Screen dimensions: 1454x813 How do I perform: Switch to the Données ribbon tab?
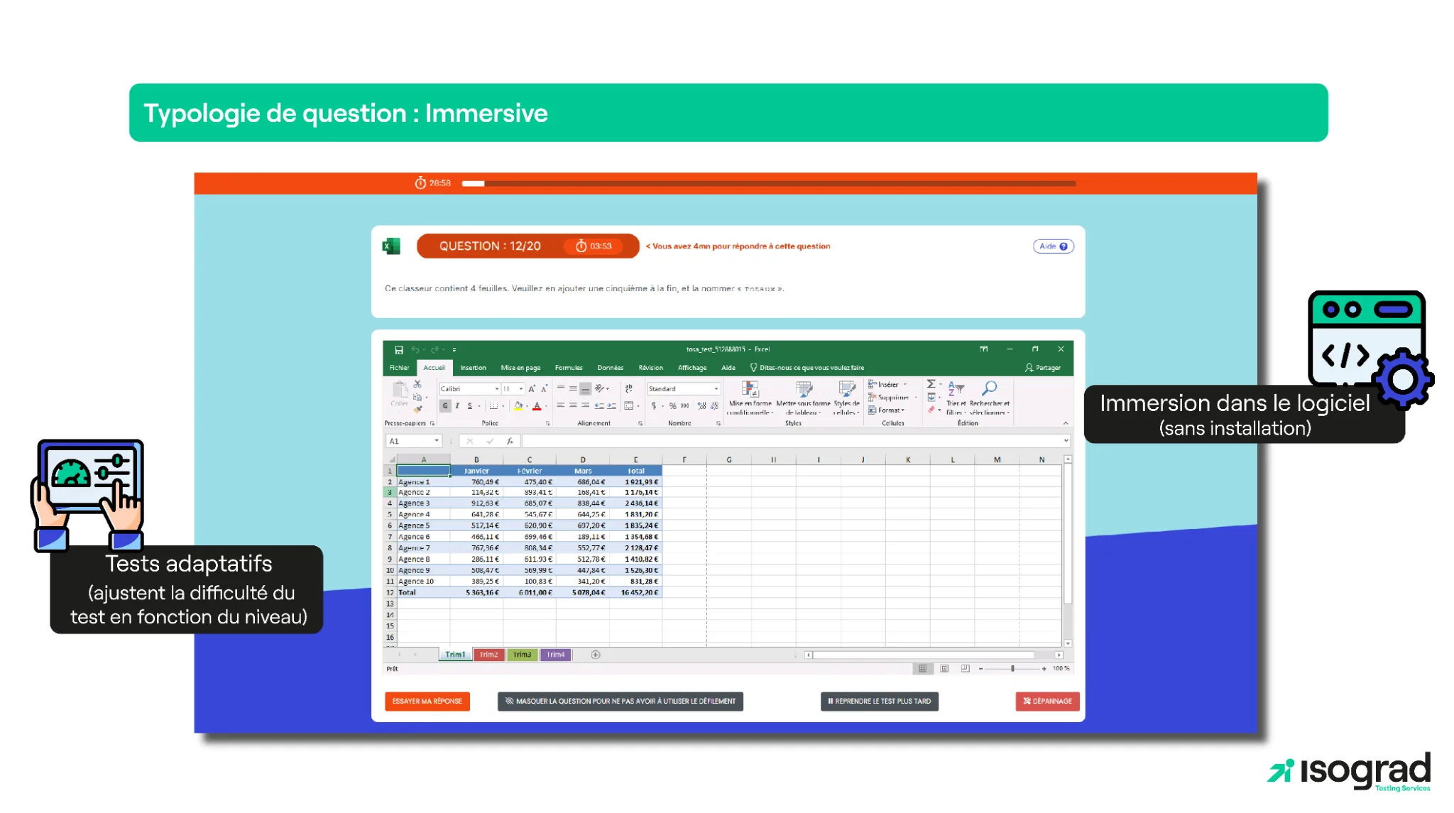(x=610, y=368)
